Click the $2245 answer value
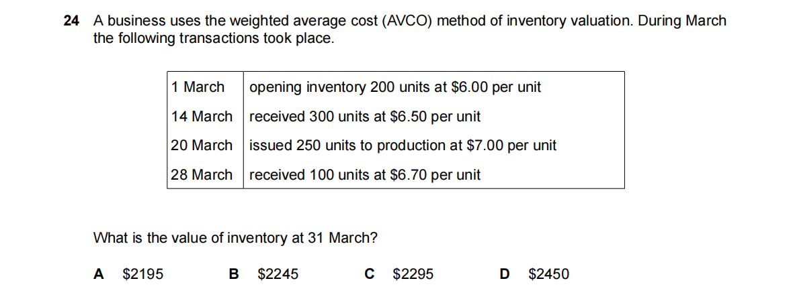This screenshot has width=793, height=291. [x=278, y=274]
